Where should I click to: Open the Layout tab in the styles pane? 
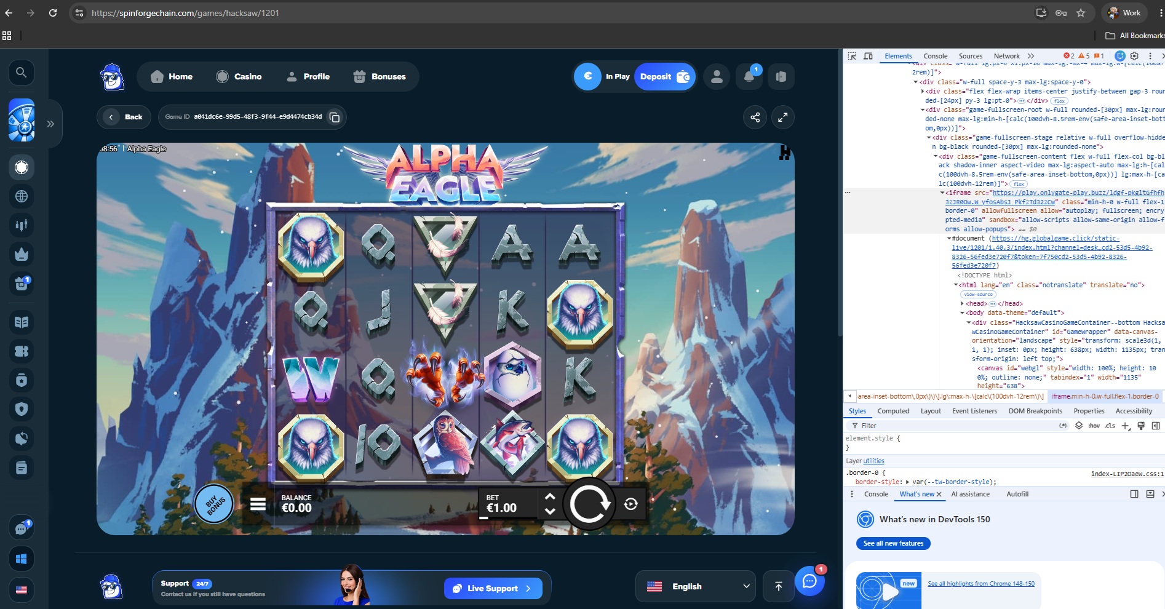point(931,411)
